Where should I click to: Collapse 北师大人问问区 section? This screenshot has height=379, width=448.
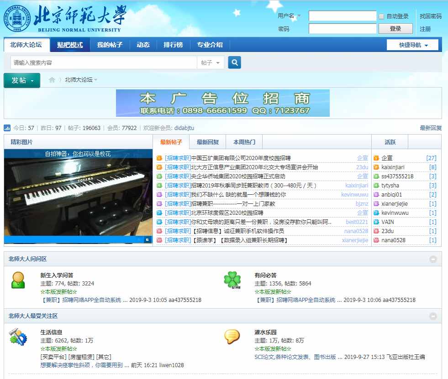coord(433,259)
